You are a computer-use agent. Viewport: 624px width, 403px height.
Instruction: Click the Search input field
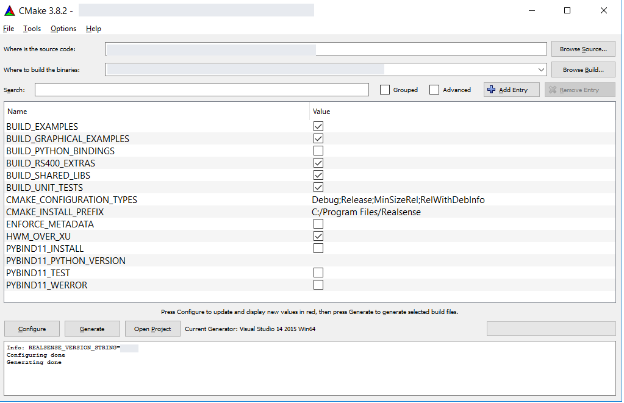tap(202, 90)
